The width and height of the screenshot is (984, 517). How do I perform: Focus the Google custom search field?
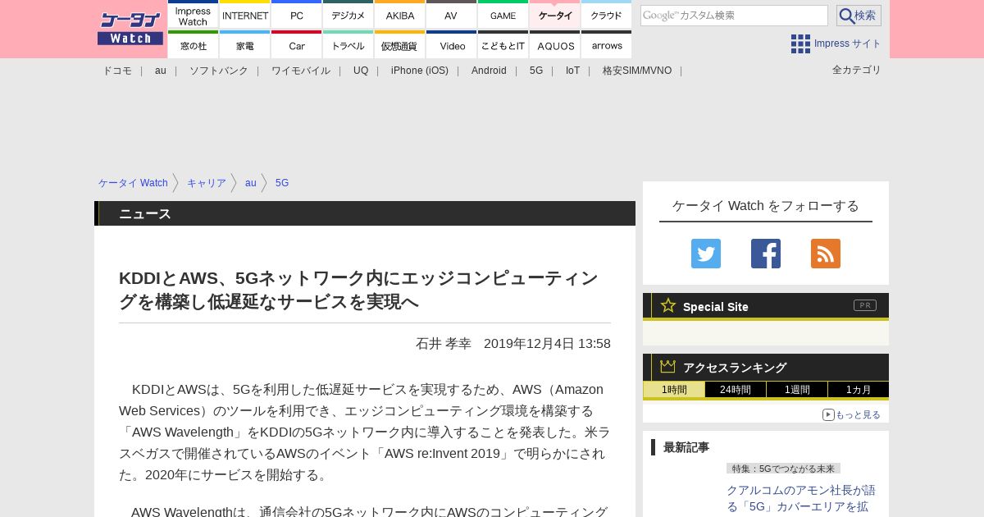[734, 16]
